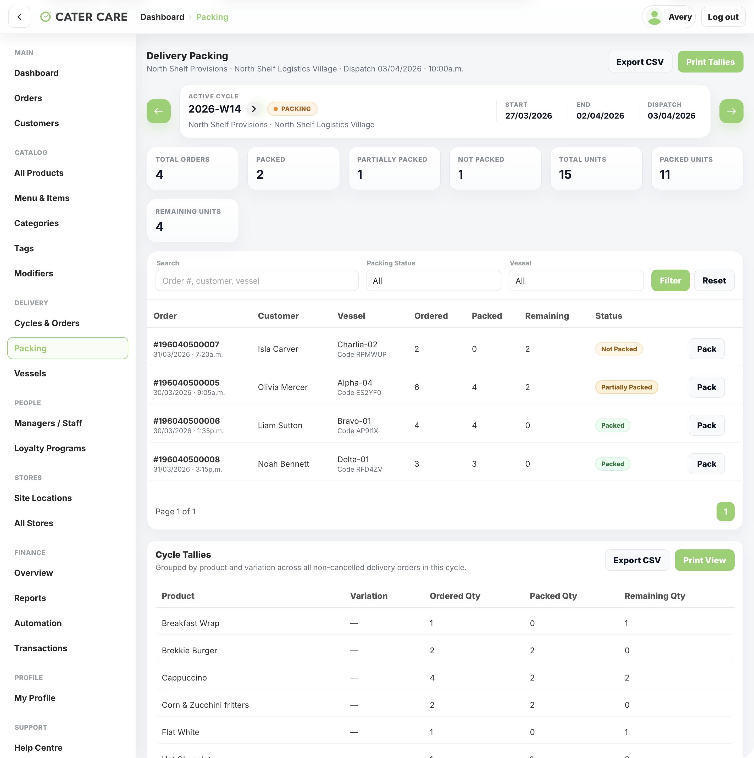Open the Packing Status dropdown
This screenshot has height=758, width=754.
(x=433, y=281)
